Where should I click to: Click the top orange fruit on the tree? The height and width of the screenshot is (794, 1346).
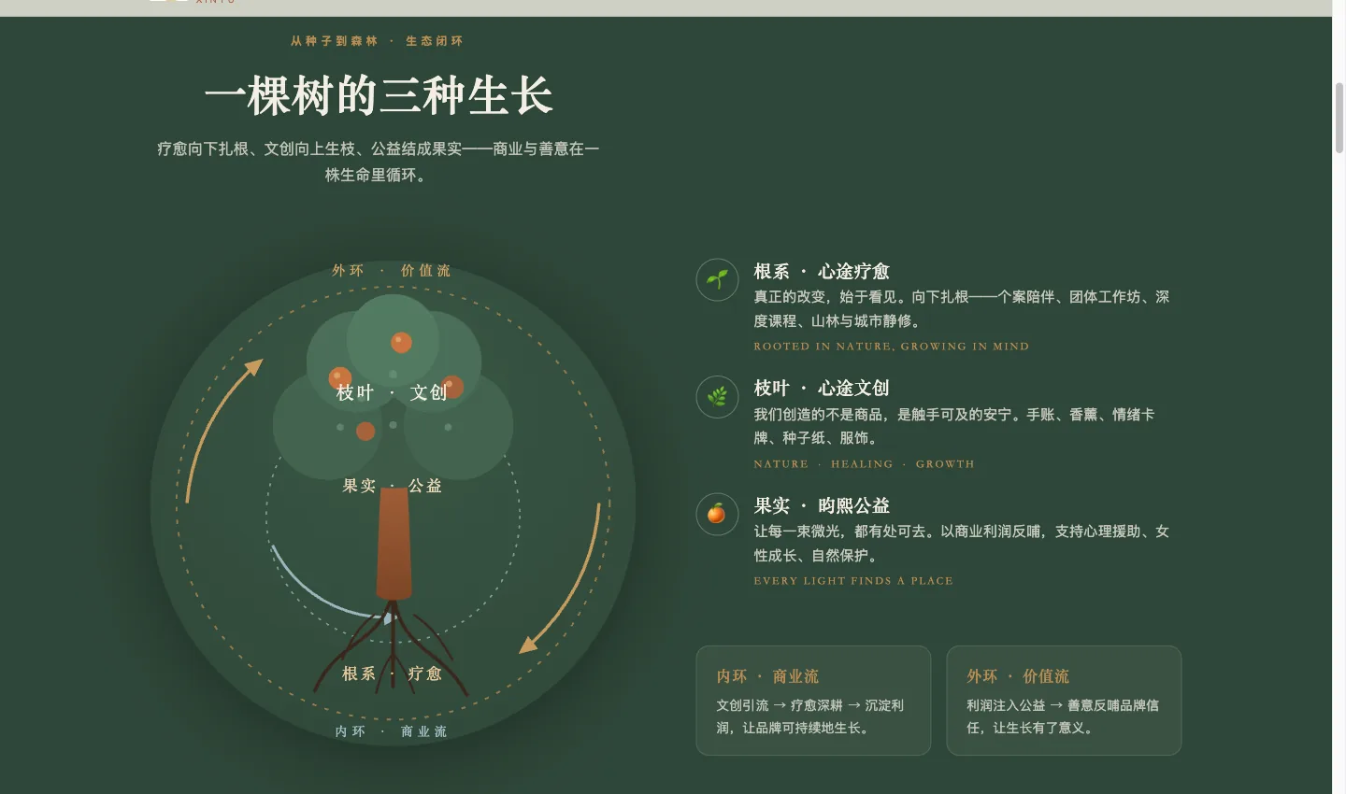point(402,342)
